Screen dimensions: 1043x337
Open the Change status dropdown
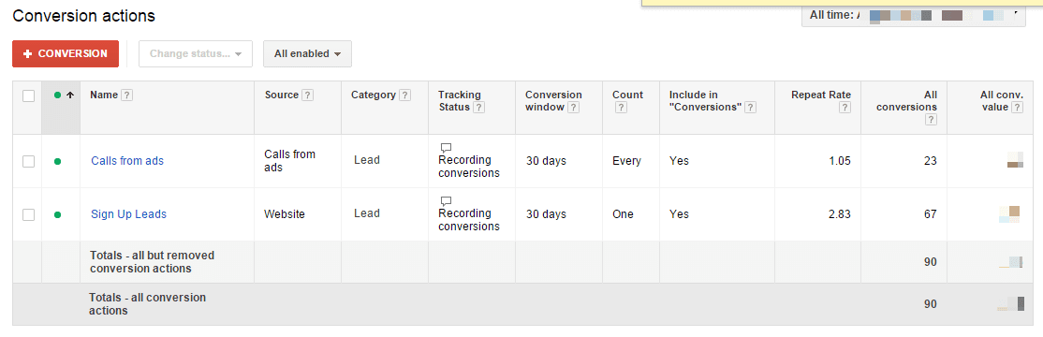click(x=196, y=54)
